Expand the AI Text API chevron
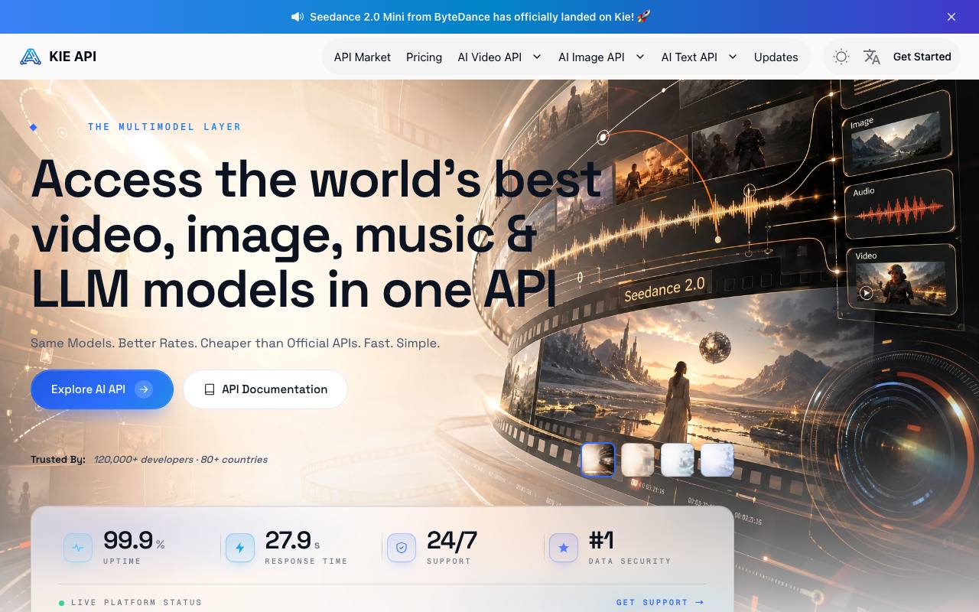 [x=733, y=57]
